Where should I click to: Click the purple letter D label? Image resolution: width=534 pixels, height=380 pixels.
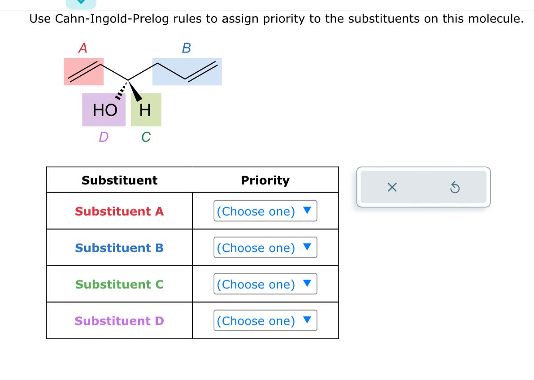coord(103,137)
